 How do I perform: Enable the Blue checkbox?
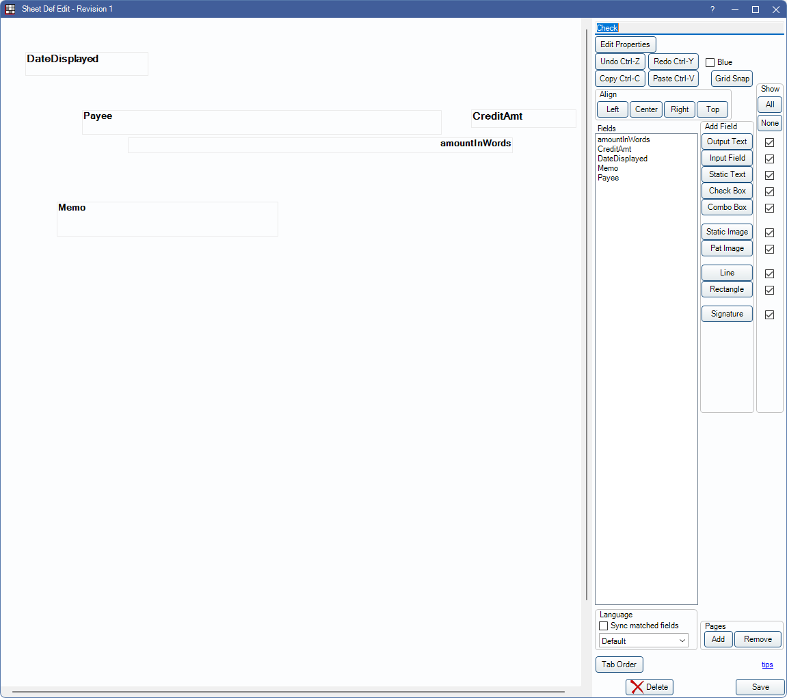point(710,62)
